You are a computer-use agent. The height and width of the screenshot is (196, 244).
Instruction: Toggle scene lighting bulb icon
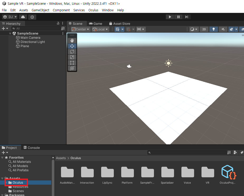pyautogui.click(x=213, y=29)
